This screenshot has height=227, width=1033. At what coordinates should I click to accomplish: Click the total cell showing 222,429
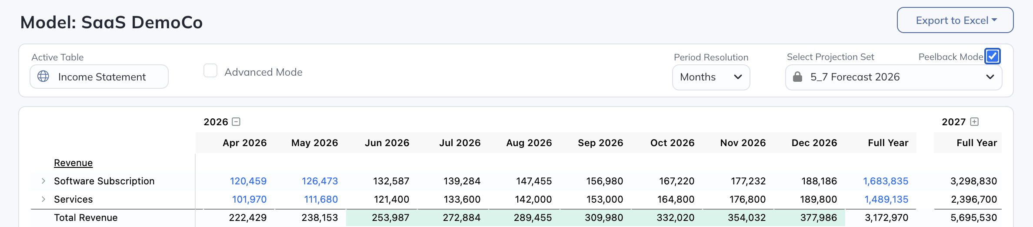point(248,217)
